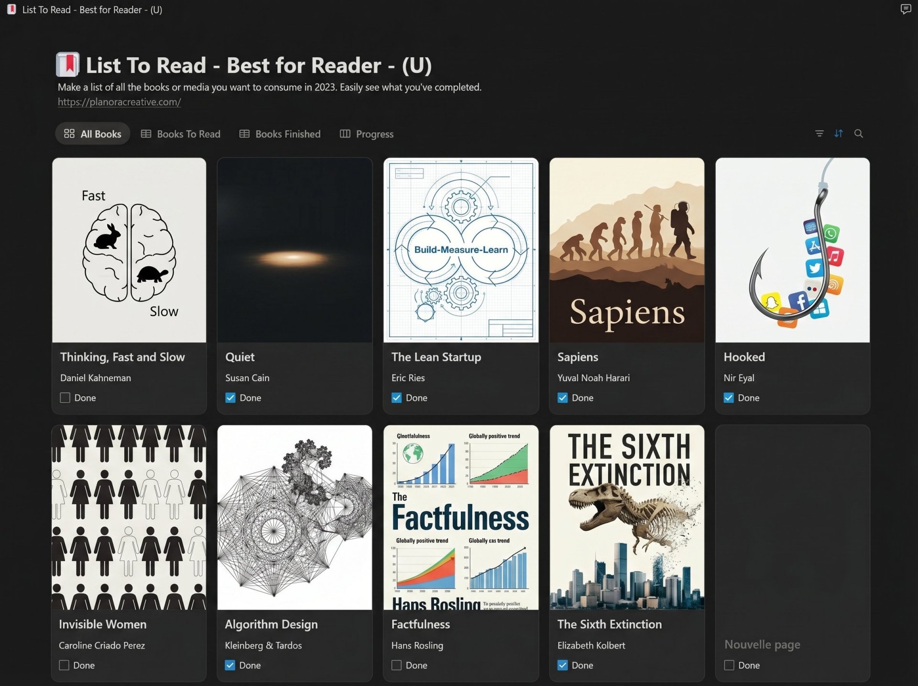
Task: Check Done for Factfulness
Action: (x=396, y=665)
